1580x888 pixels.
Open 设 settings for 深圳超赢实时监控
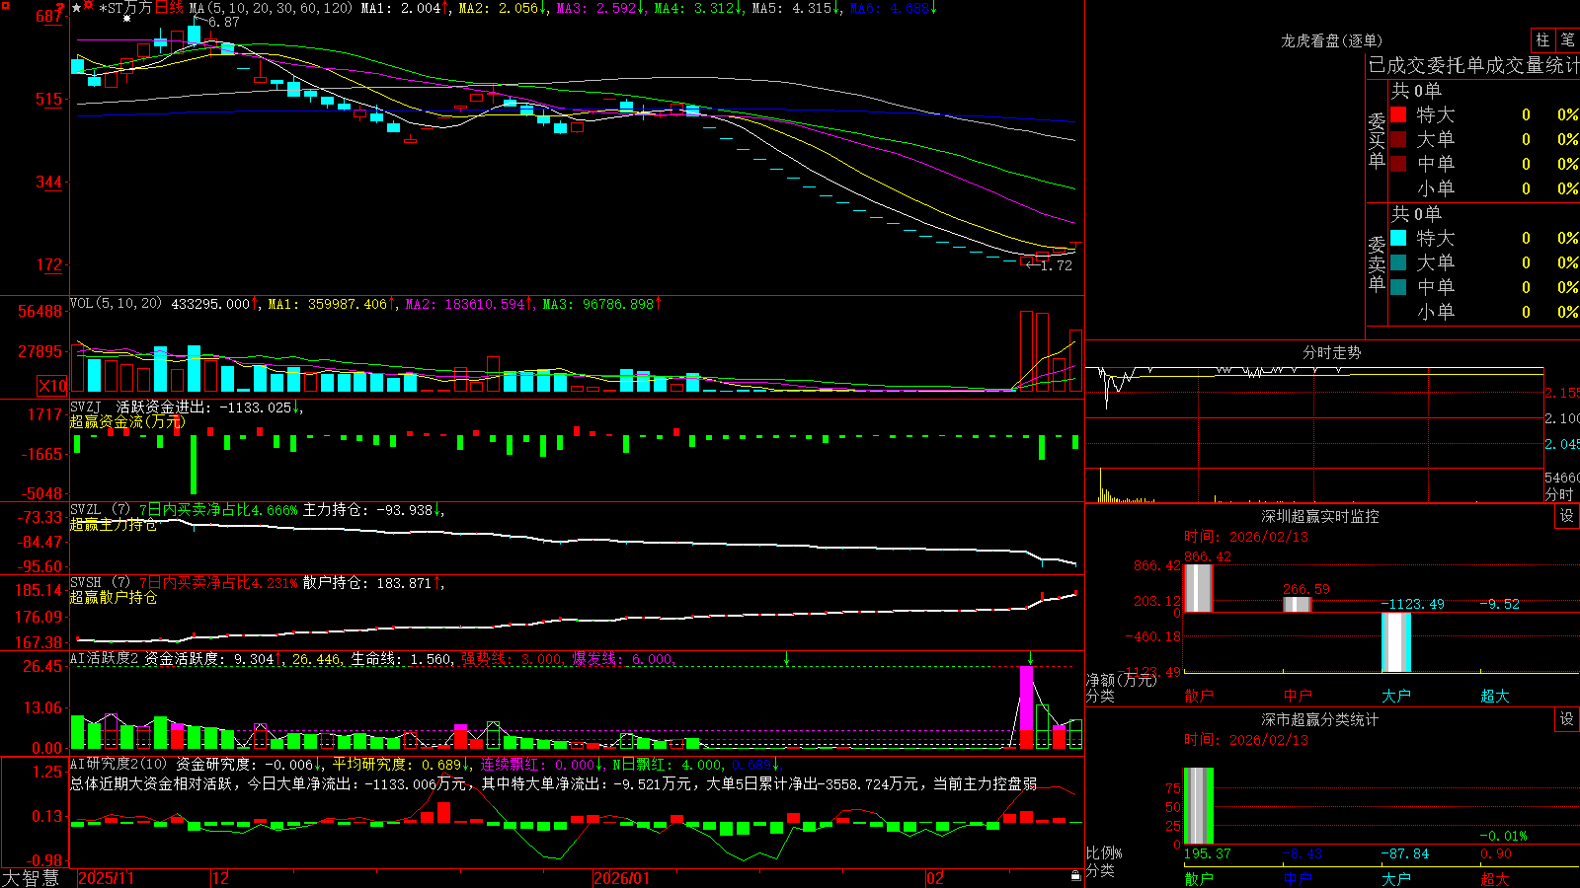click(x=1567, y=516)
